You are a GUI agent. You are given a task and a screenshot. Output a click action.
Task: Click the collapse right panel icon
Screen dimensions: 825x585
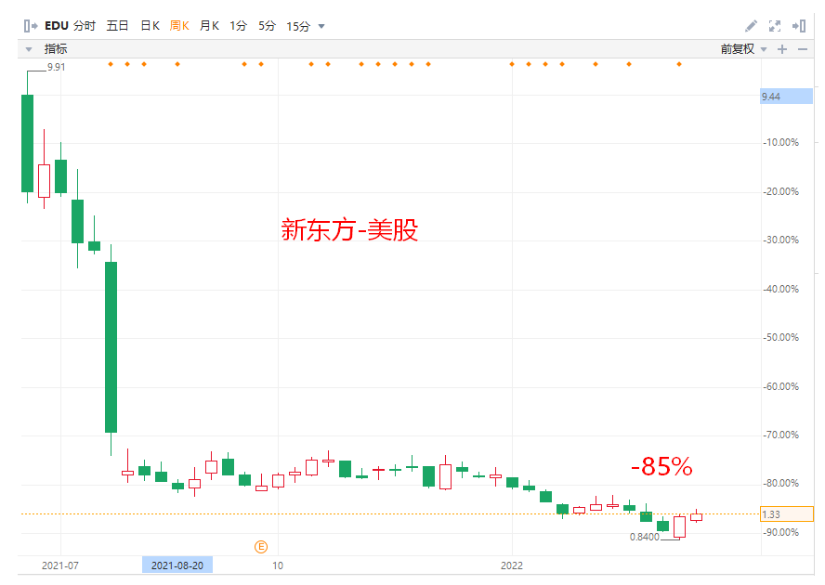[x=800, y=26]
